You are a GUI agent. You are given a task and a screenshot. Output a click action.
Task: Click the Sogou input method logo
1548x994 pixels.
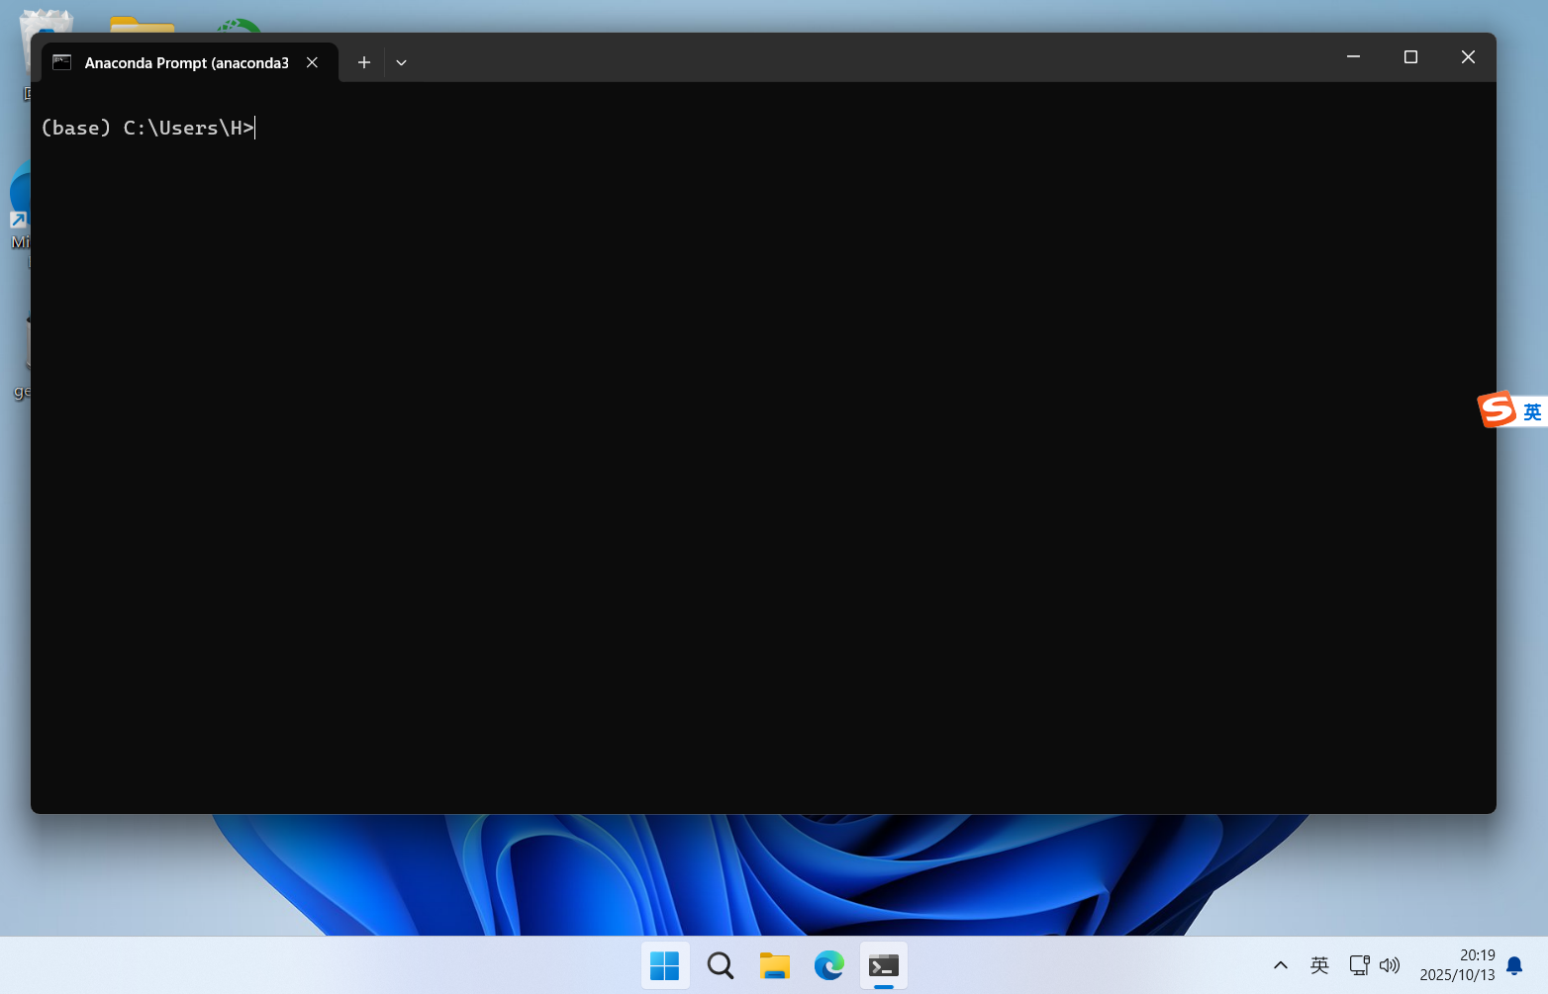[x=1497, y=409]
